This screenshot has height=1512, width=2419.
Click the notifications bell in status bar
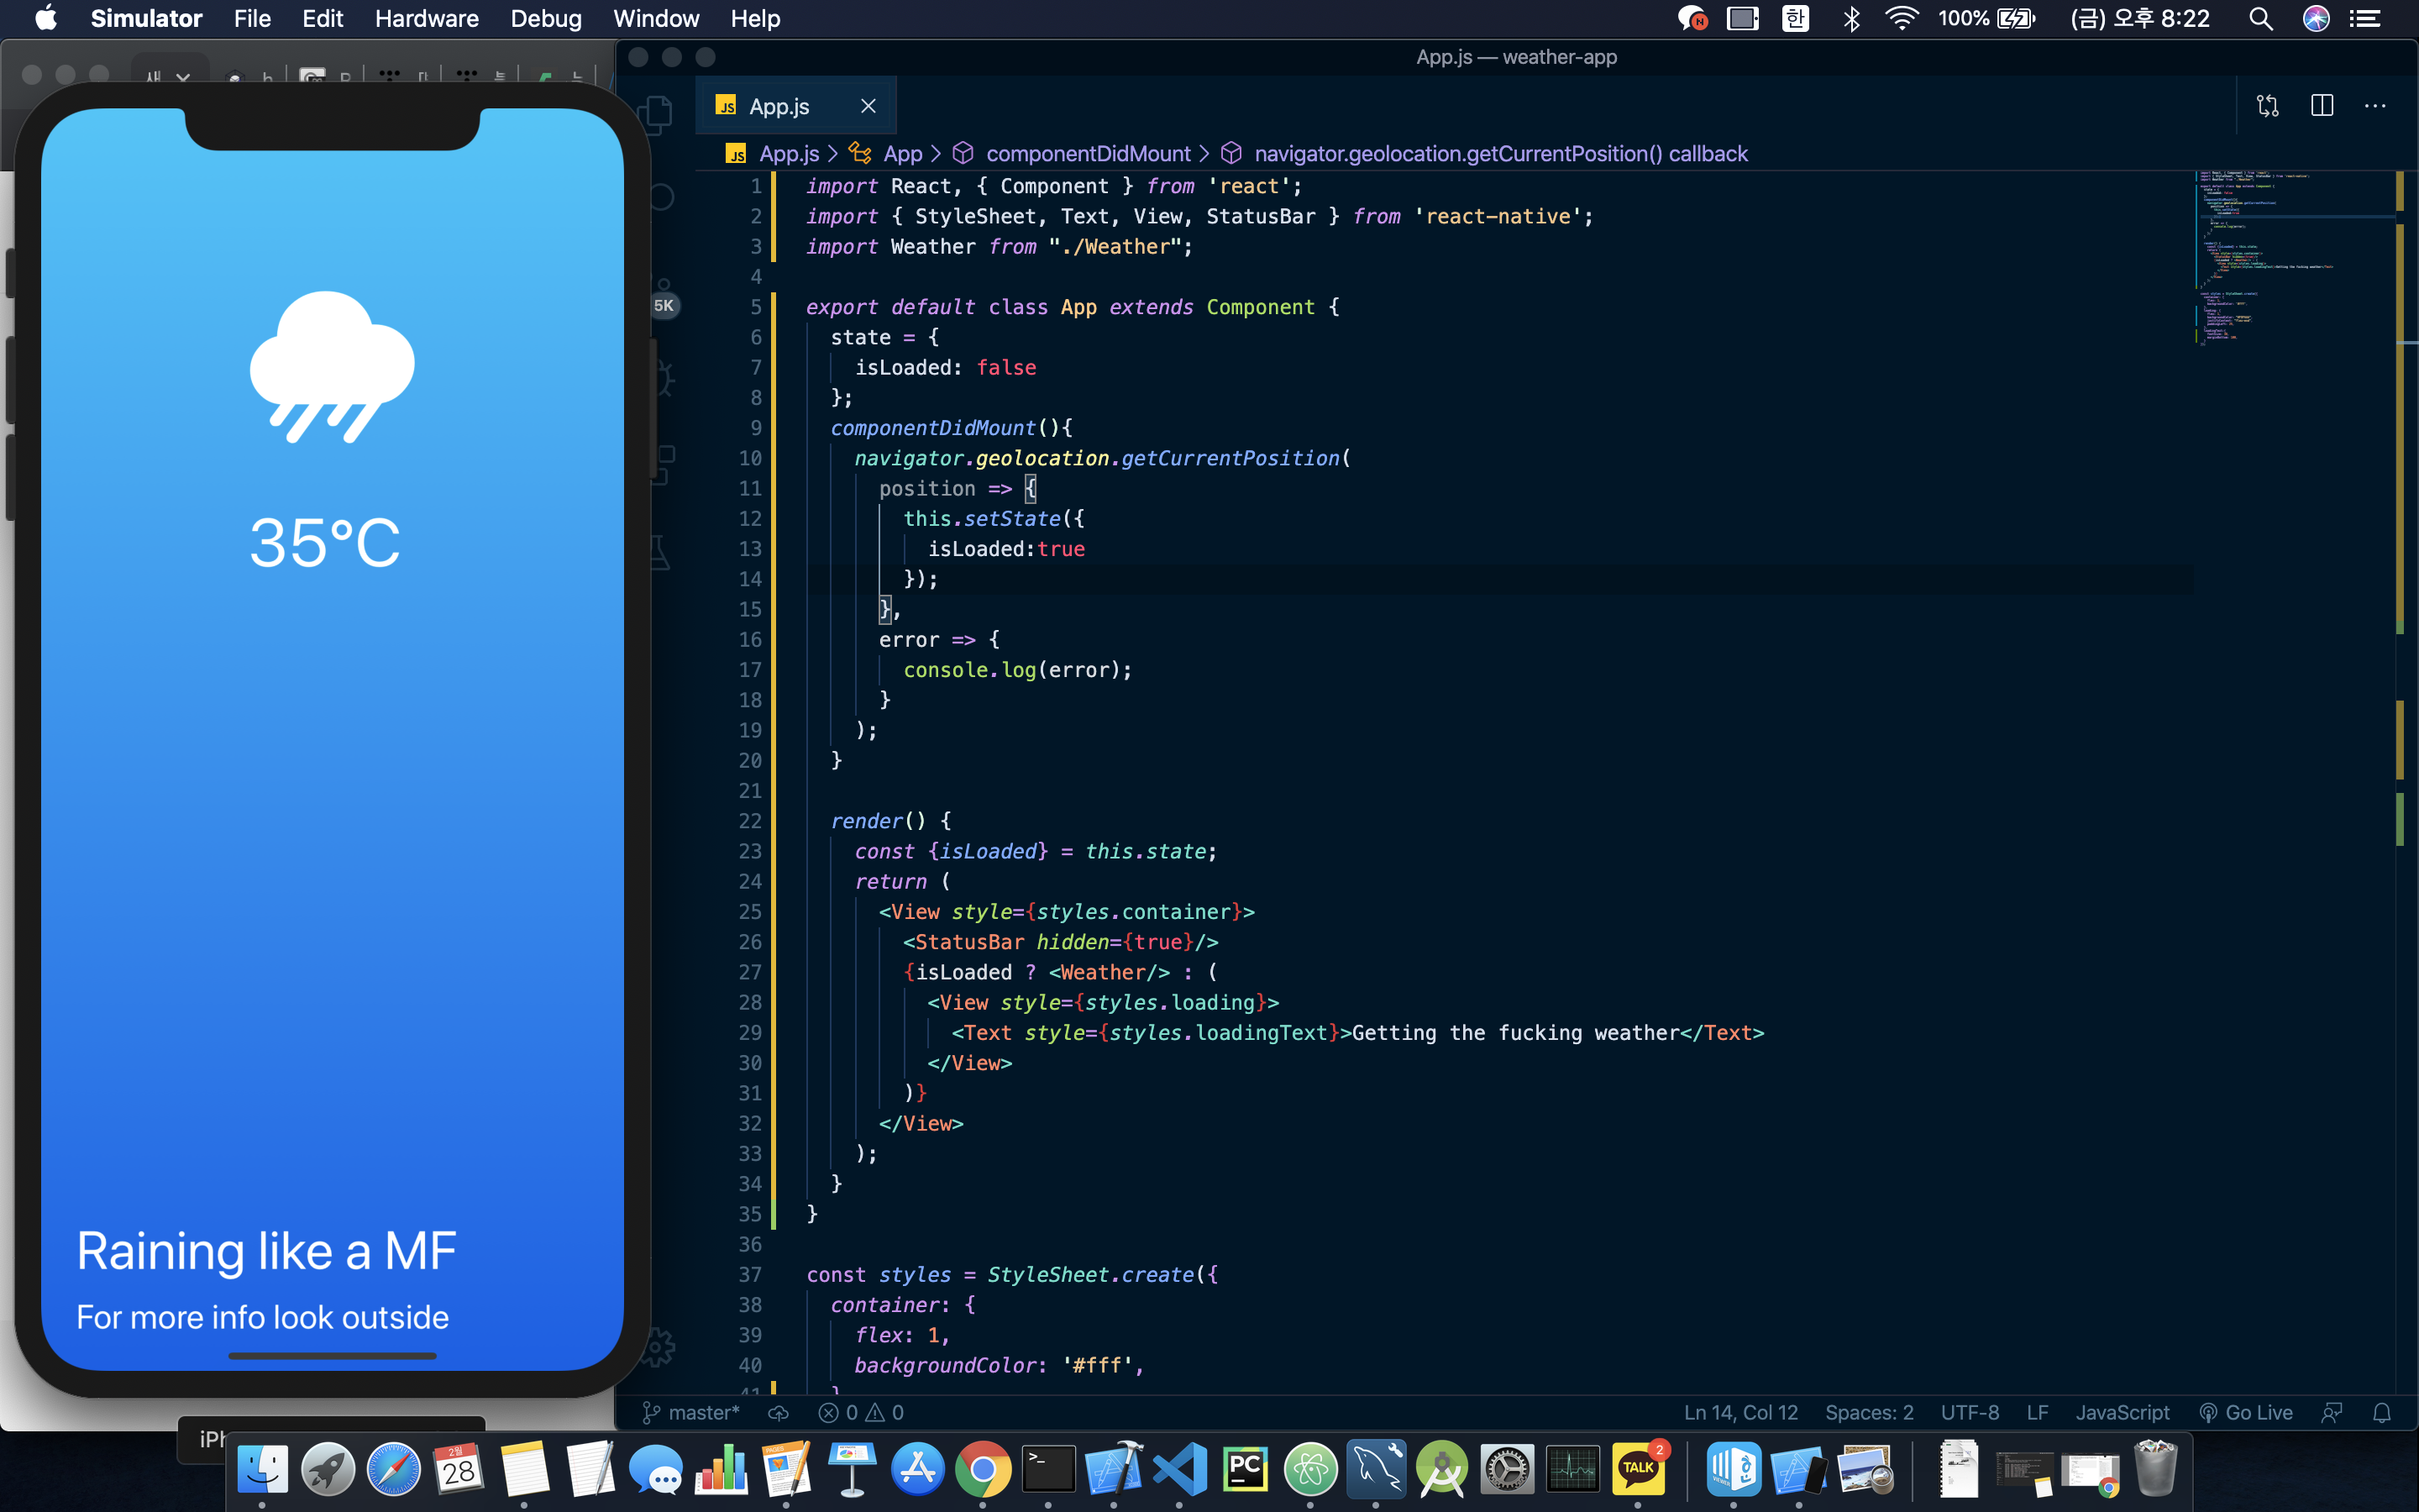point(2382,1412)
